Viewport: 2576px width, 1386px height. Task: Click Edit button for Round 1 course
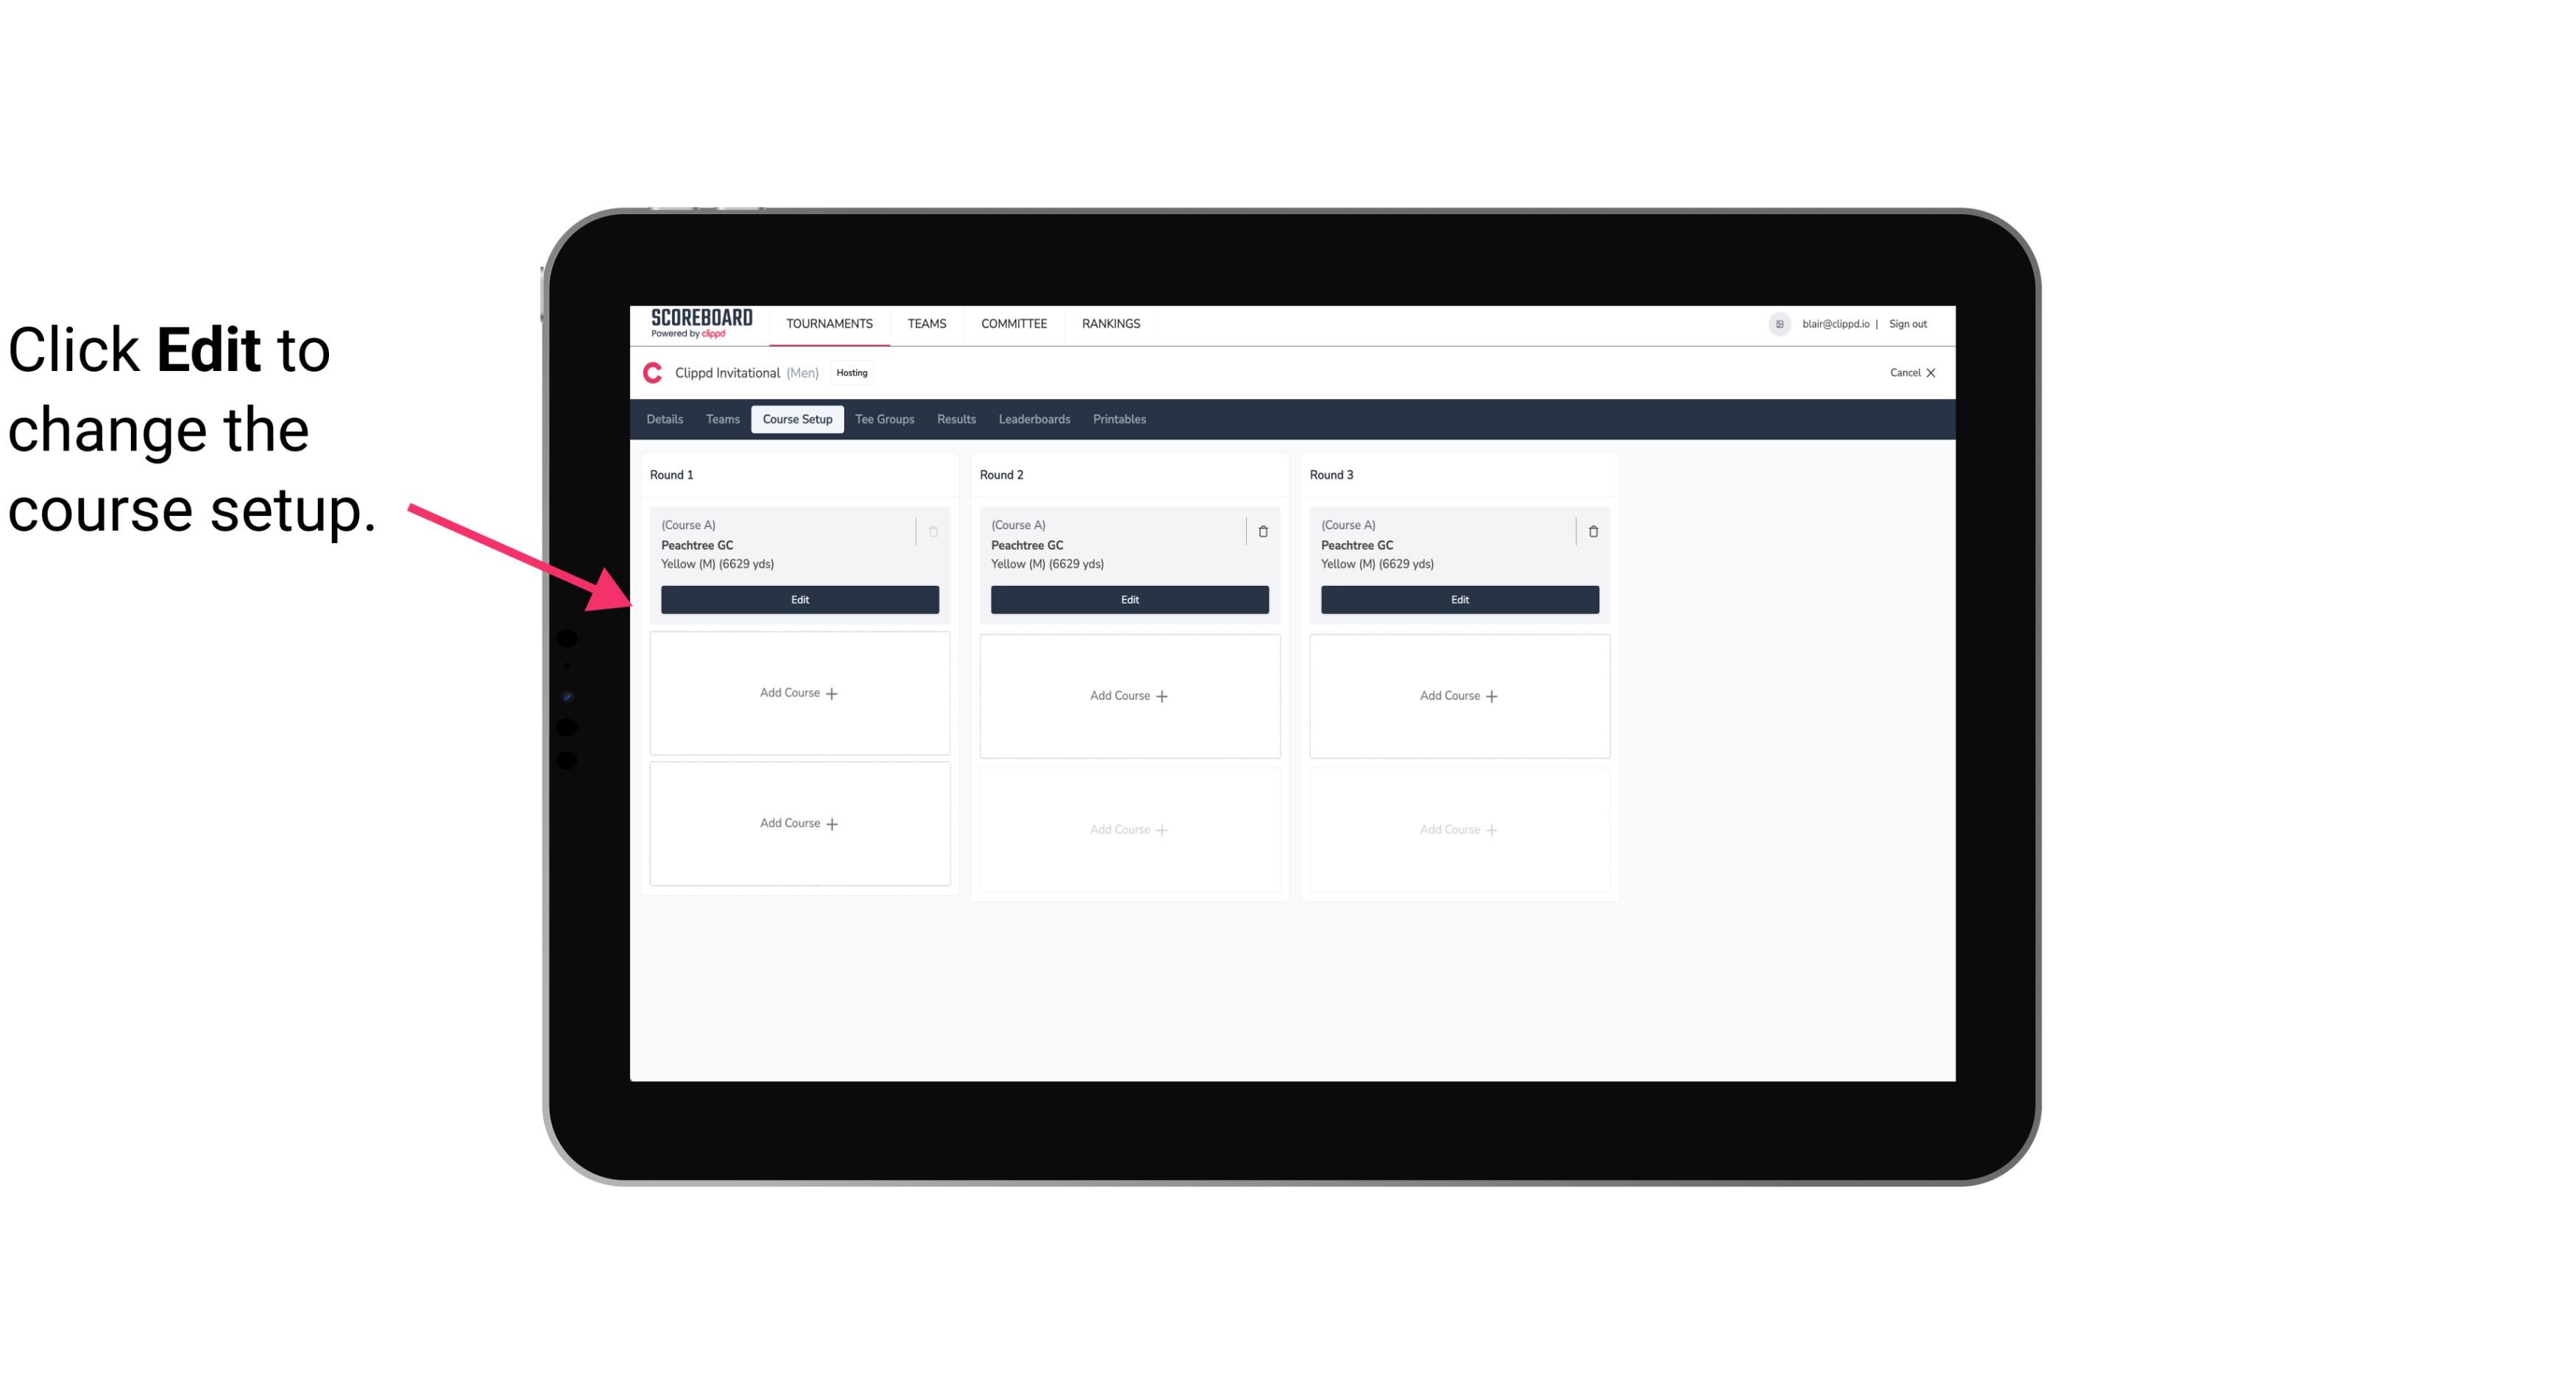tap(799, 598)
